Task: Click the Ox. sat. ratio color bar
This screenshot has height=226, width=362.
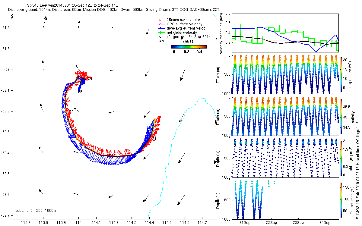Action: pyautogui.click(x=341, y=199)
